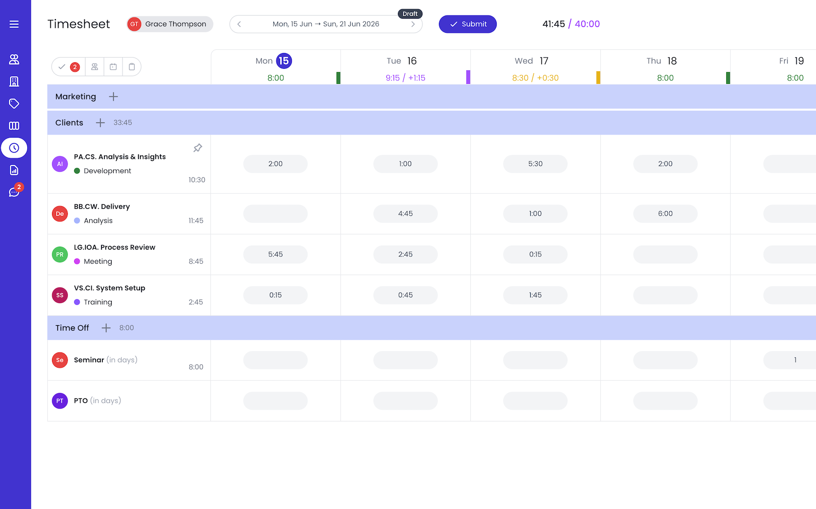816x509 pixels.
Task: Open the VS.CI. System Setup project
Action: click(110, 288)
